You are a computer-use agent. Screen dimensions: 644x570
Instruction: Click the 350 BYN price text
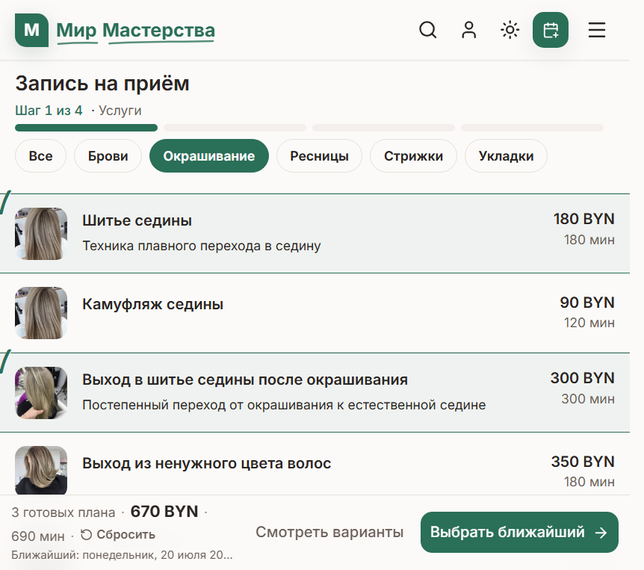coord(583,462)
